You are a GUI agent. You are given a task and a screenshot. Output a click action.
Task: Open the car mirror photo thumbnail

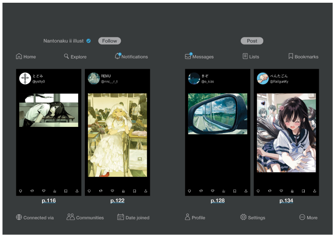point(218,114)
